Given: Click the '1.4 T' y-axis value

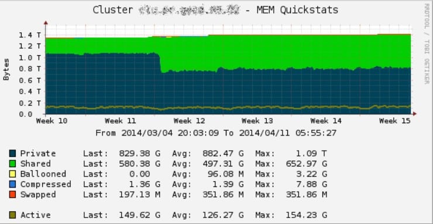Looking at the screenshot, I should (x=30, y=35).
